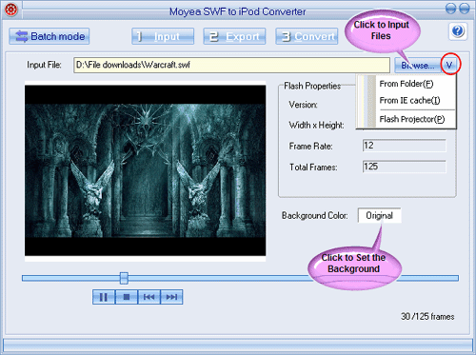Click the Input File label

[x=44, y=65]
